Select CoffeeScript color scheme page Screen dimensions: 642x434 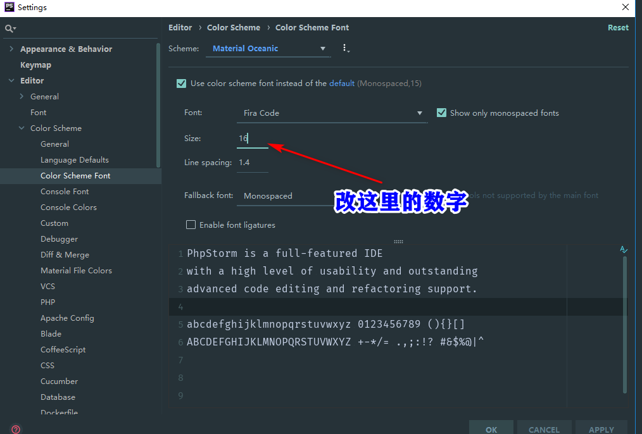click(63, 350)
